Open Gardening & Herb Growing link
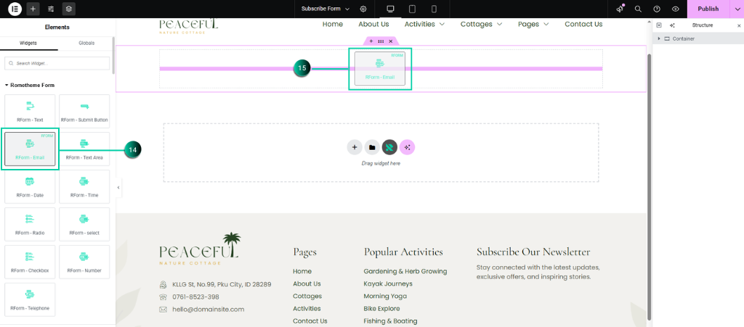Screen dimensions: 744x327 pyautogui.click(x=405, y=271)
